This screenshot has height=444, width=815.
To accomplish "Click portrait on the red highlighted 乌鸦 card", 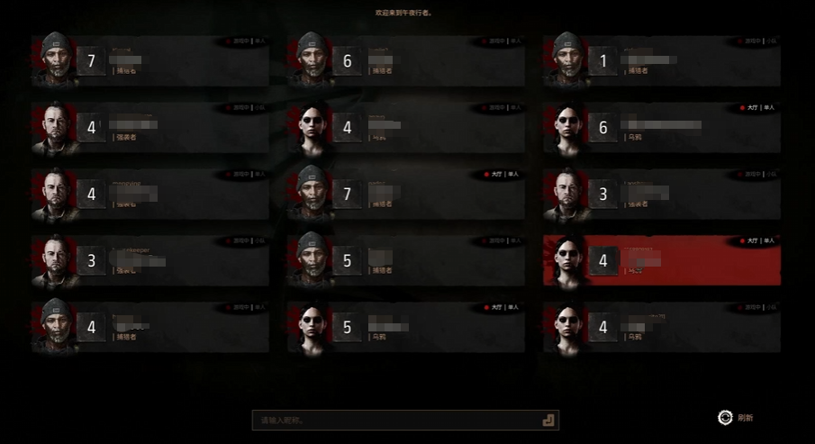I will click(x=567, y=260).
